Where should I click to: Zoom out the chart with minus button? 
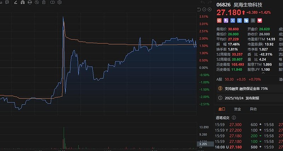point(204,10)
